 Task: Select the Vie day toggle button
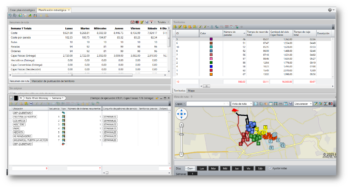pyautogui.click(x=248, y=168)
